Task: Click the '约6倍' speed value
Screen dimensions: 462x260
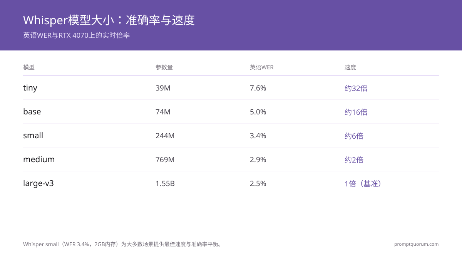Action: click(354, 136)
